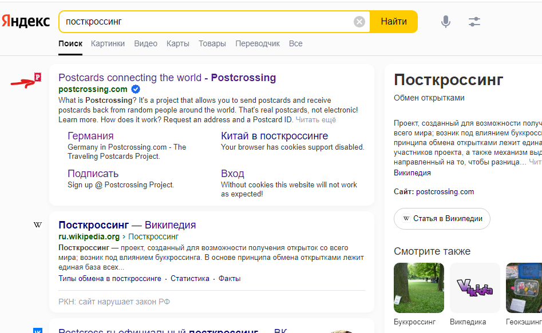
Task: Click the Викпедика caption text
Action: [468, 322]
